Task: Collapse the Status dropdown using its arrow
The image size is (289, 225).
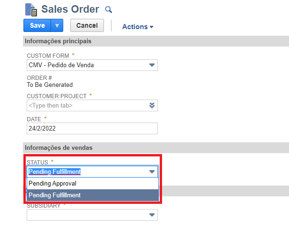Action: (x=152, y=171)
